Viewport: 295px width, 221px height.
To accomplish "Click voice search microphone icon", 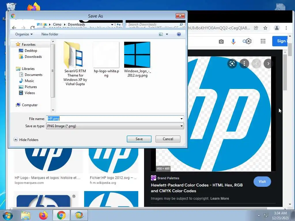I will [x=233, y=41].
